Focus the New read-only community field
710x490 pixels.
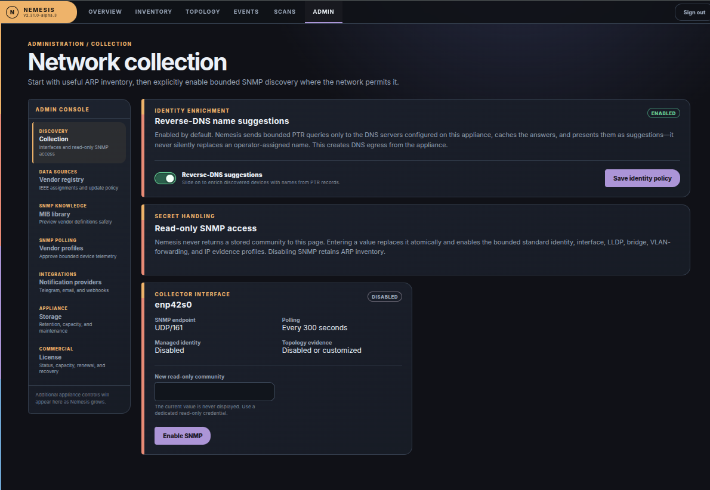(x=215, y=392)
